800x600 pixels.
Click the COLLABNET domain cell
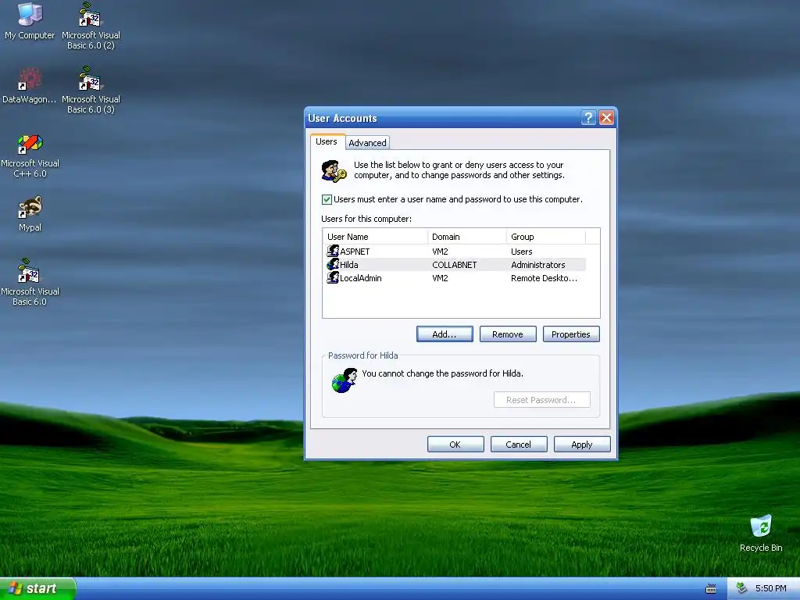pyautogui.click(x=454, y=265)
